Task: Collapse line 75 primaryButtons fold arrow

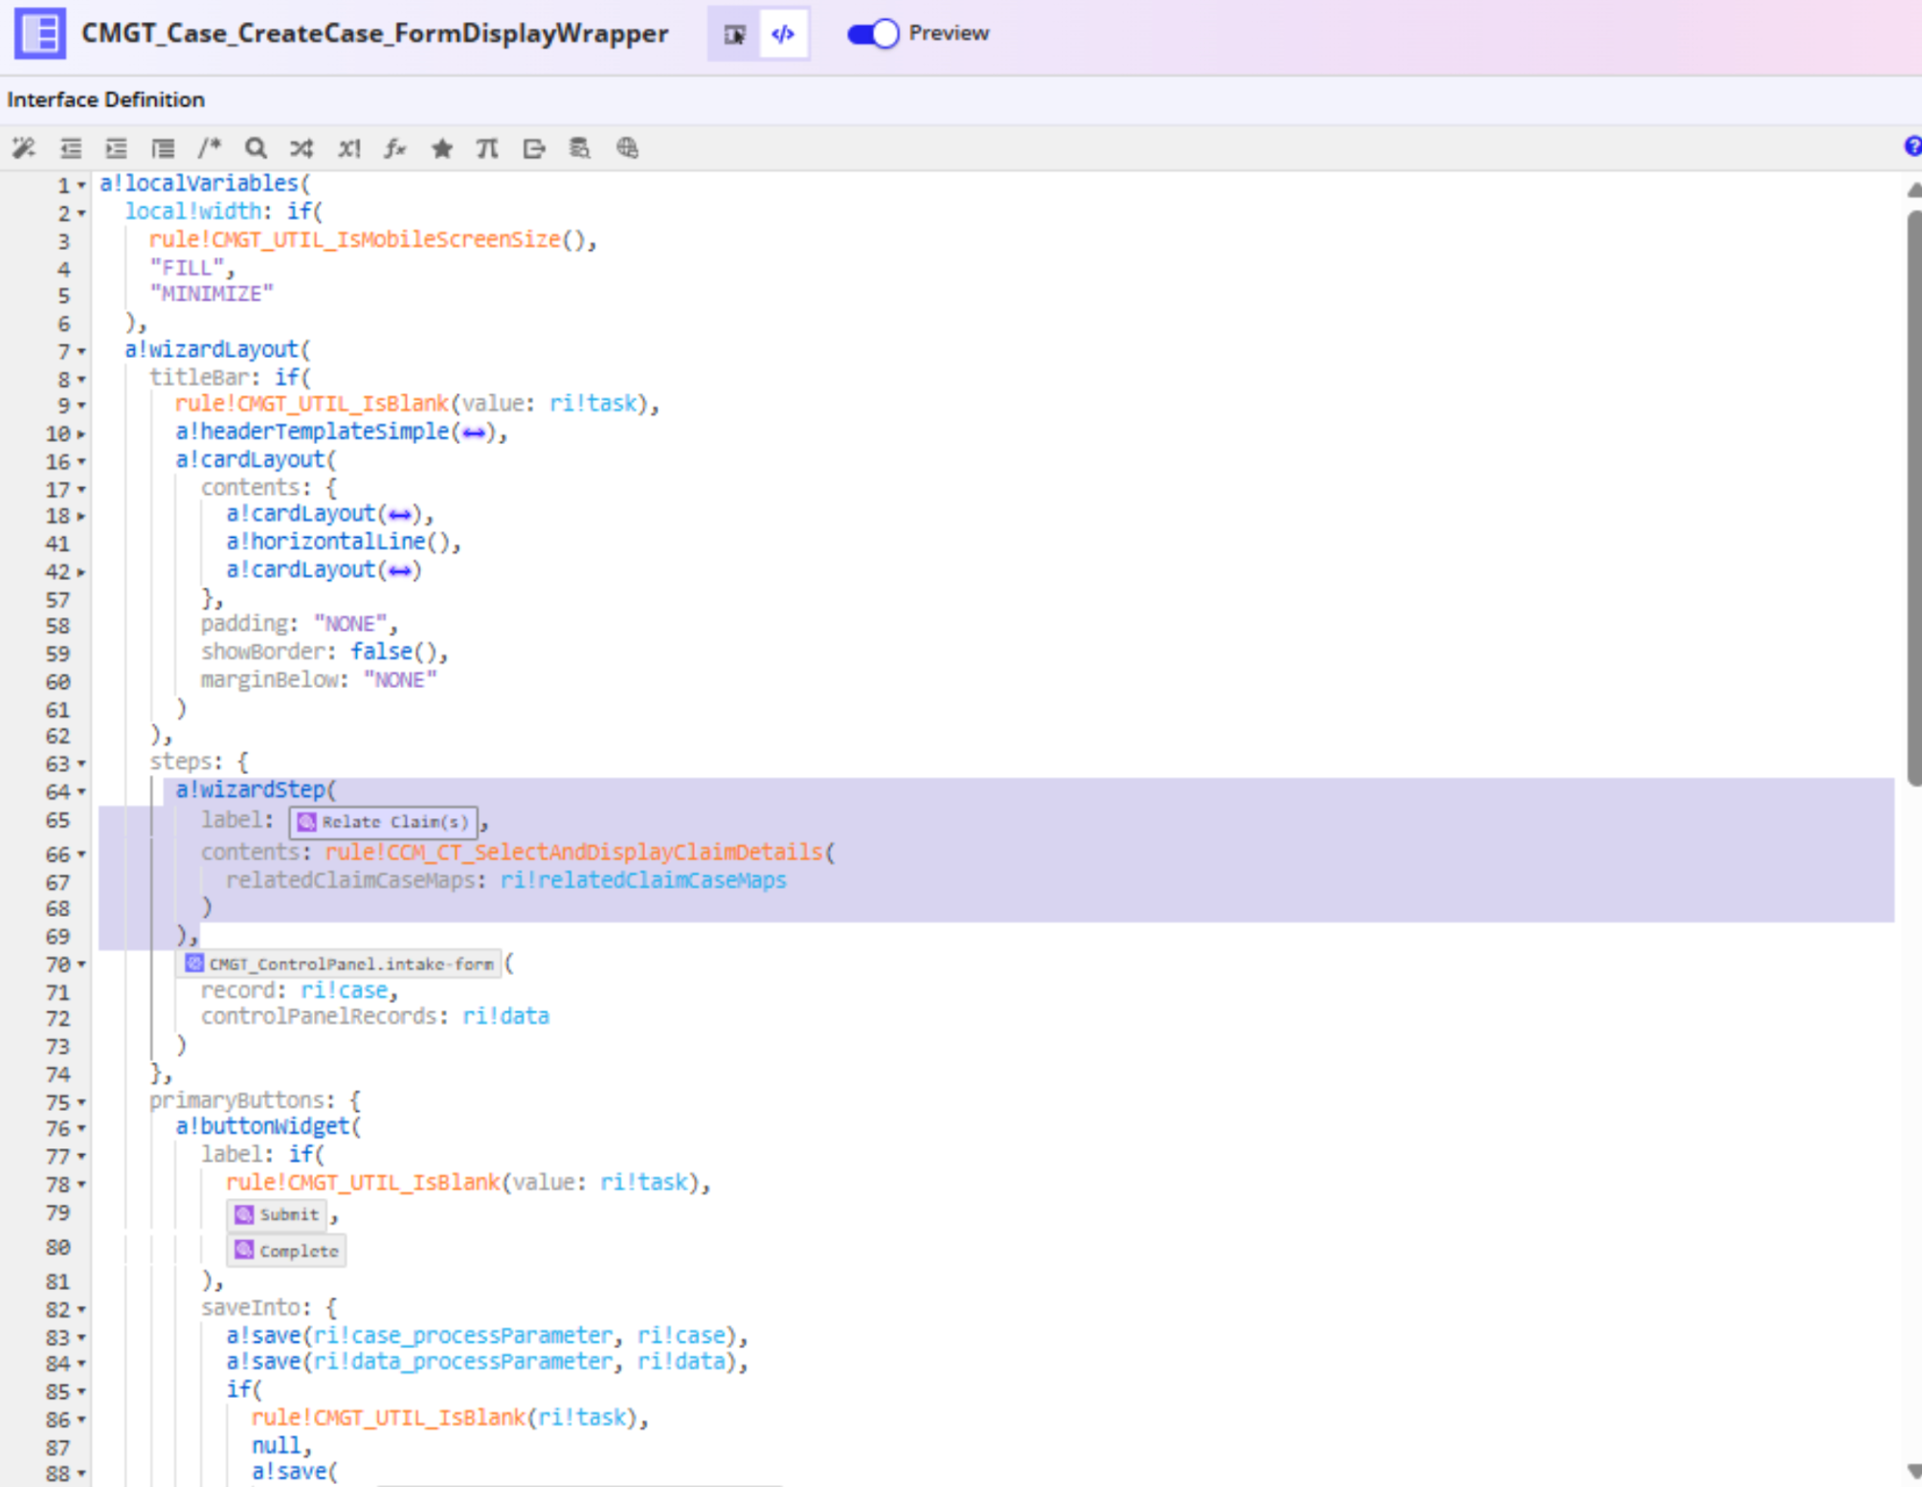Action: (x=81, y=1101)
